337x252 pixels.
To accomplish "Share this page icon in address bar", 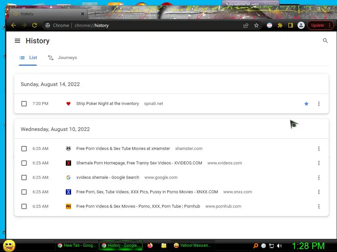I will coord(246,26).
